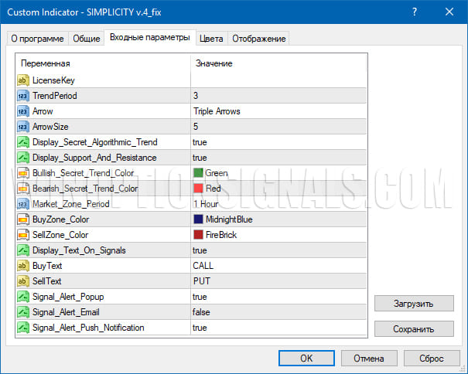Click the Signal_Alert_Popup boolean icon
The height and width of the screenshot is (374, 468).
(23, 296)
